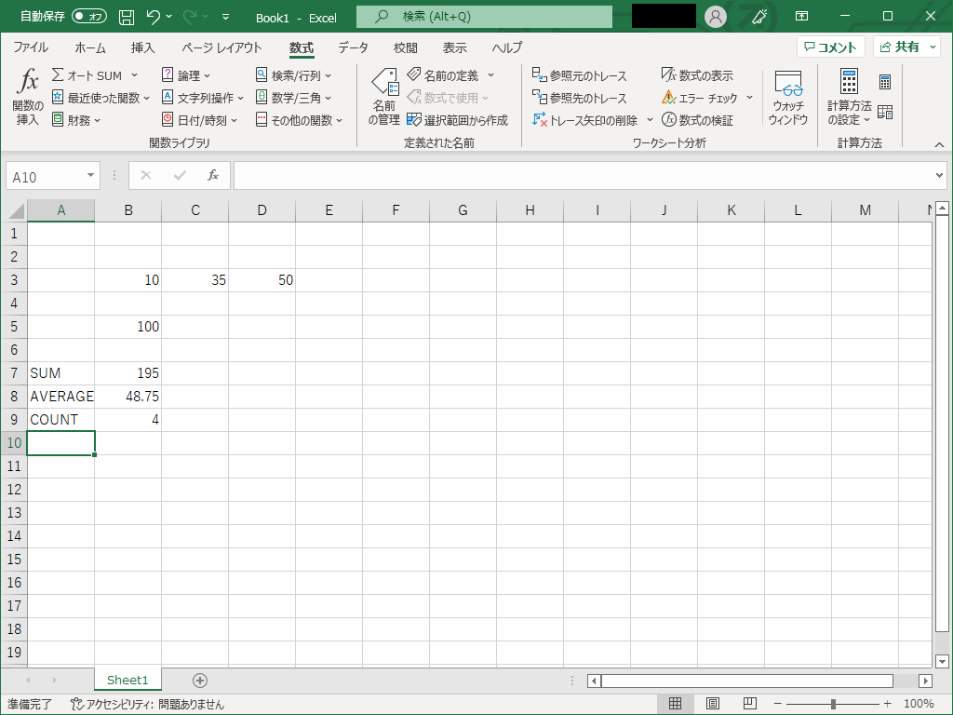
Task: Open the 文字列操作 text functions list
Action: point(202,97)
